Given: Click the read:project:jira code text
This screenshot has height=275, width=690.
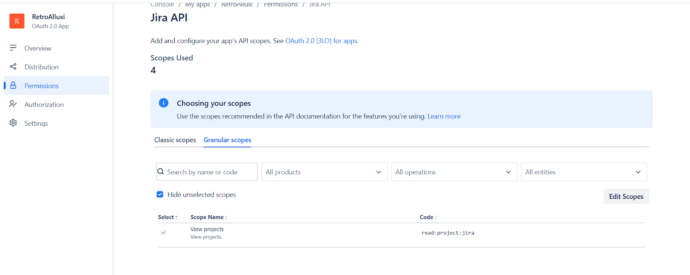Looking at the screenshot, I should [448, 233].
